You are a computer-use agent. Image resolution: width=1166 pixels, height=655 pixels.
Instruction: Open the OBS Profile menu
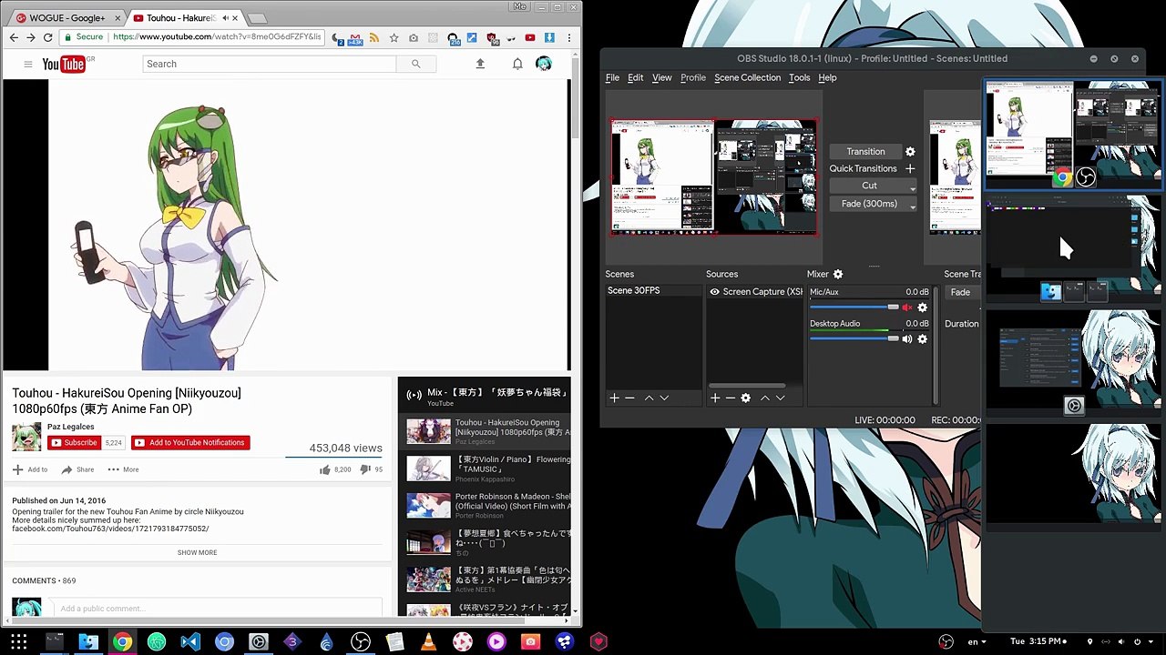(693, 78)
